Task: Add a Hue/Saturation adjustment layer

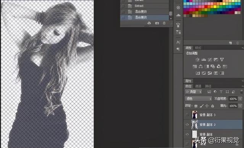Action: pos(195,67)
